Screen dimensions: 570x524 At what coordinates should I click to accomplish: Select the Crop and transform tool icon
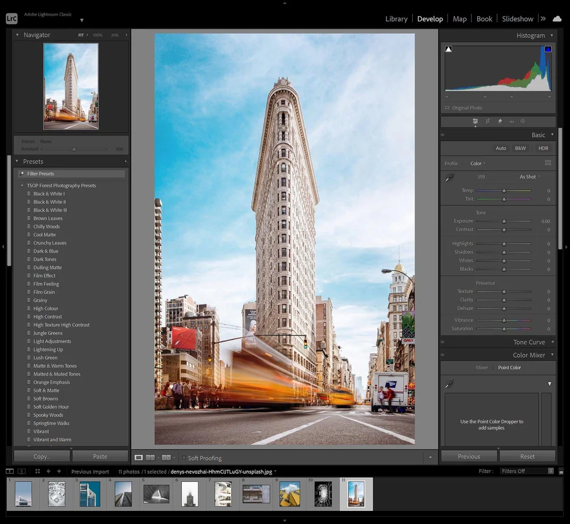click(487, 122)
